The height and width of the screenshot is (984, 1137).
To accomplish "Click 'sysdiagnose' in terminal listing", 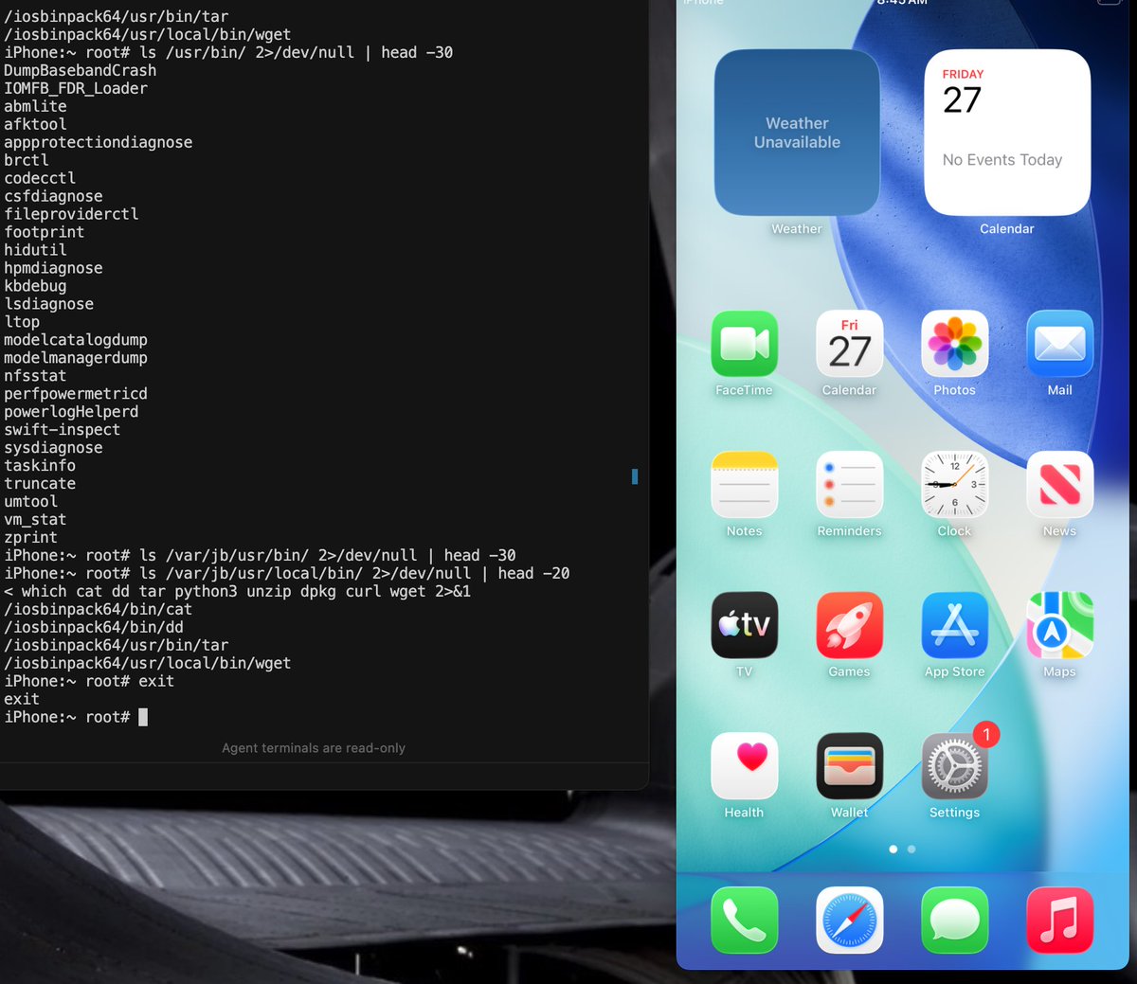I will (53, 448).
